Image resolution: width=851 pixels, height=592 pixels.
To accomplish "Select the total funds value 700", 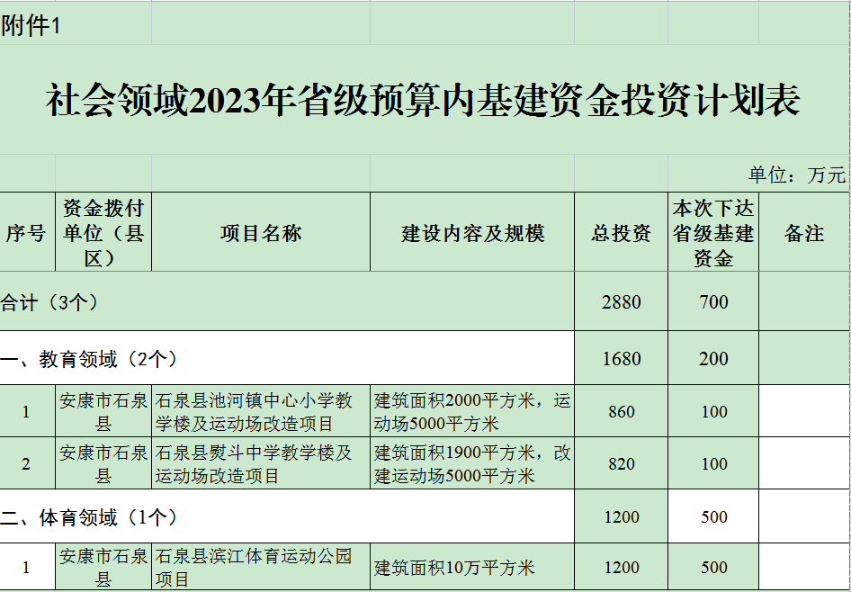I will 713,301.
